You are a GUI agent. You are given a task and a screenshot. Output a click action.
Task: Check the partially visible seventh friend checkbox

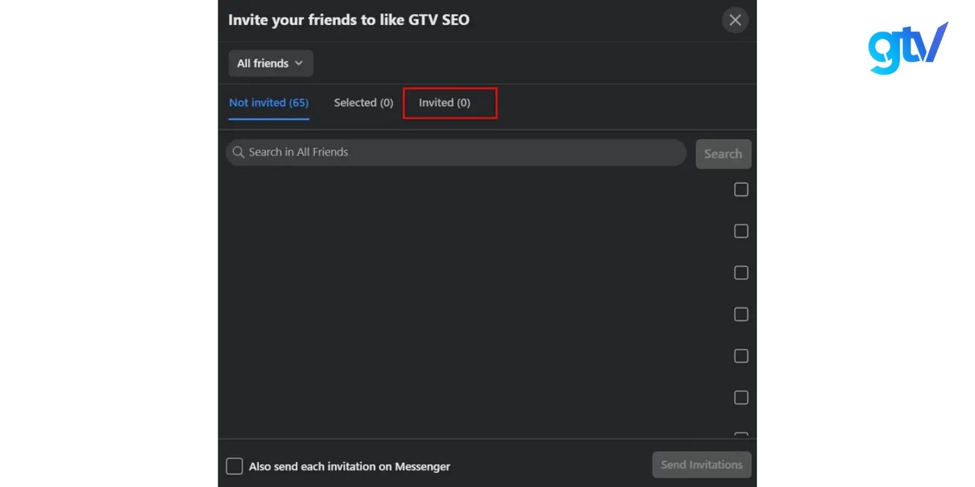(x=741, y=435)
